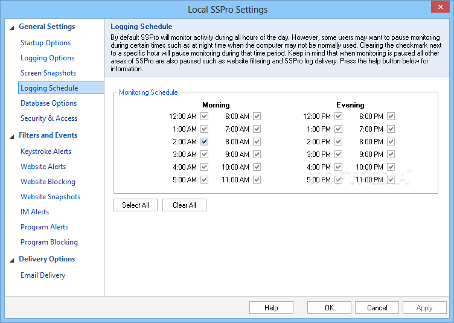
Task: Disable monitoring at 3:00 PM
Action: (x=339, y=155)
